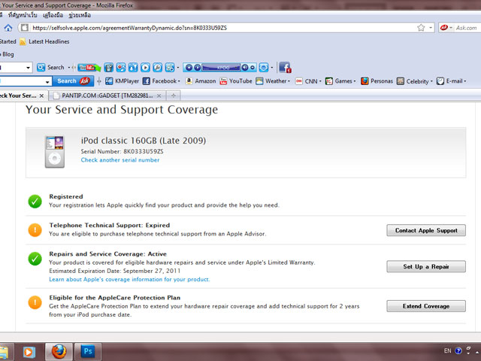
Task: Click the Facebook icon in the upper toolbar
Action: coord(286,67)
